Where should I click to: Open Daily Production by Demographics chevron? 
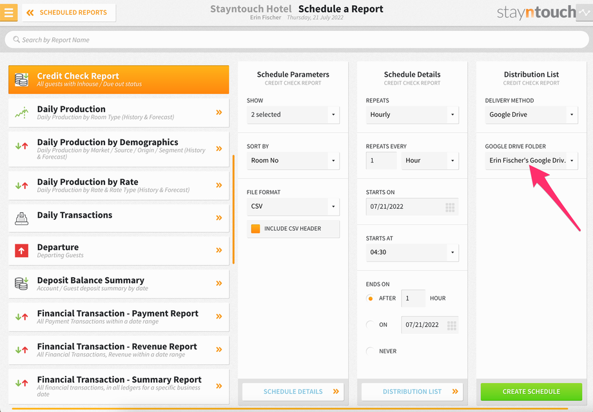(219, 149)
